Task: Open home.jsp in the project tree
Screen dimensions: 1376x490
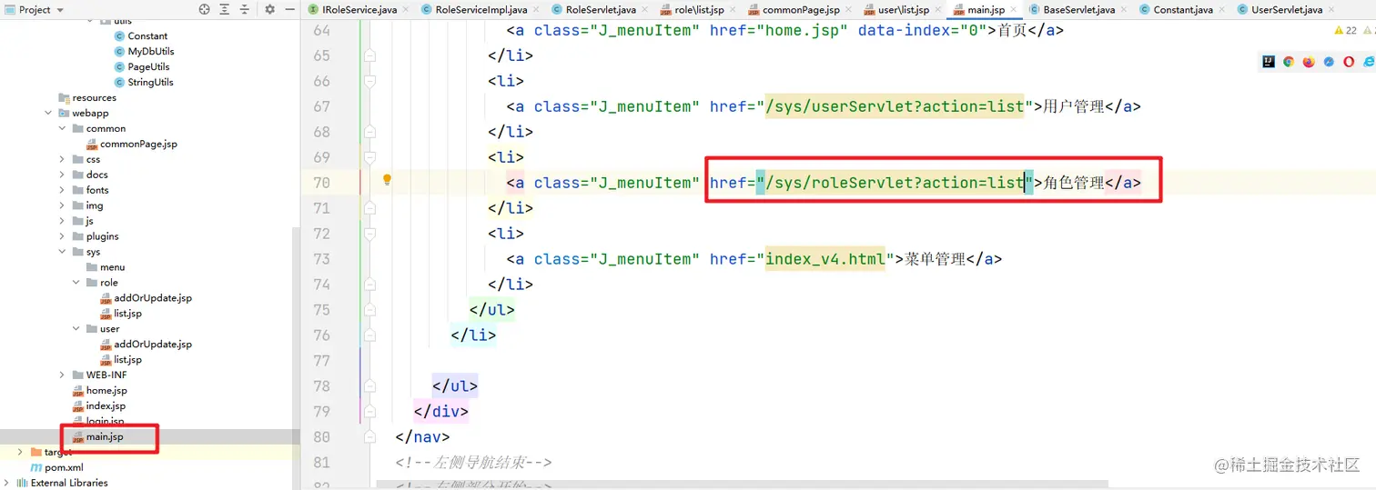Action: coord(106,391)
